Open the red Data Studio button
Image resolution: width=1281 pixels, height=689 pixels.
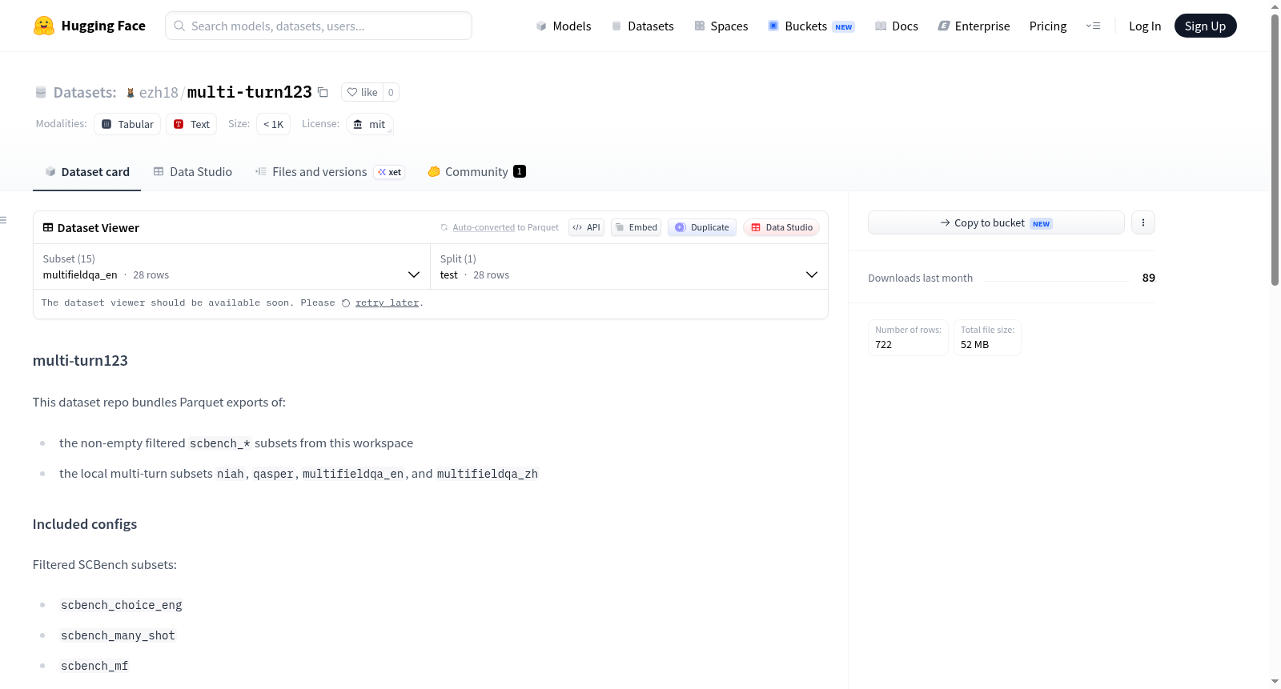[781, 227]
